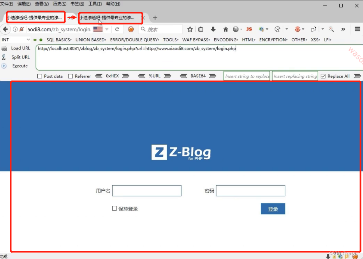Go to the home page via house icon
Viewport: 363px width, 259px height.
(226, 29)
